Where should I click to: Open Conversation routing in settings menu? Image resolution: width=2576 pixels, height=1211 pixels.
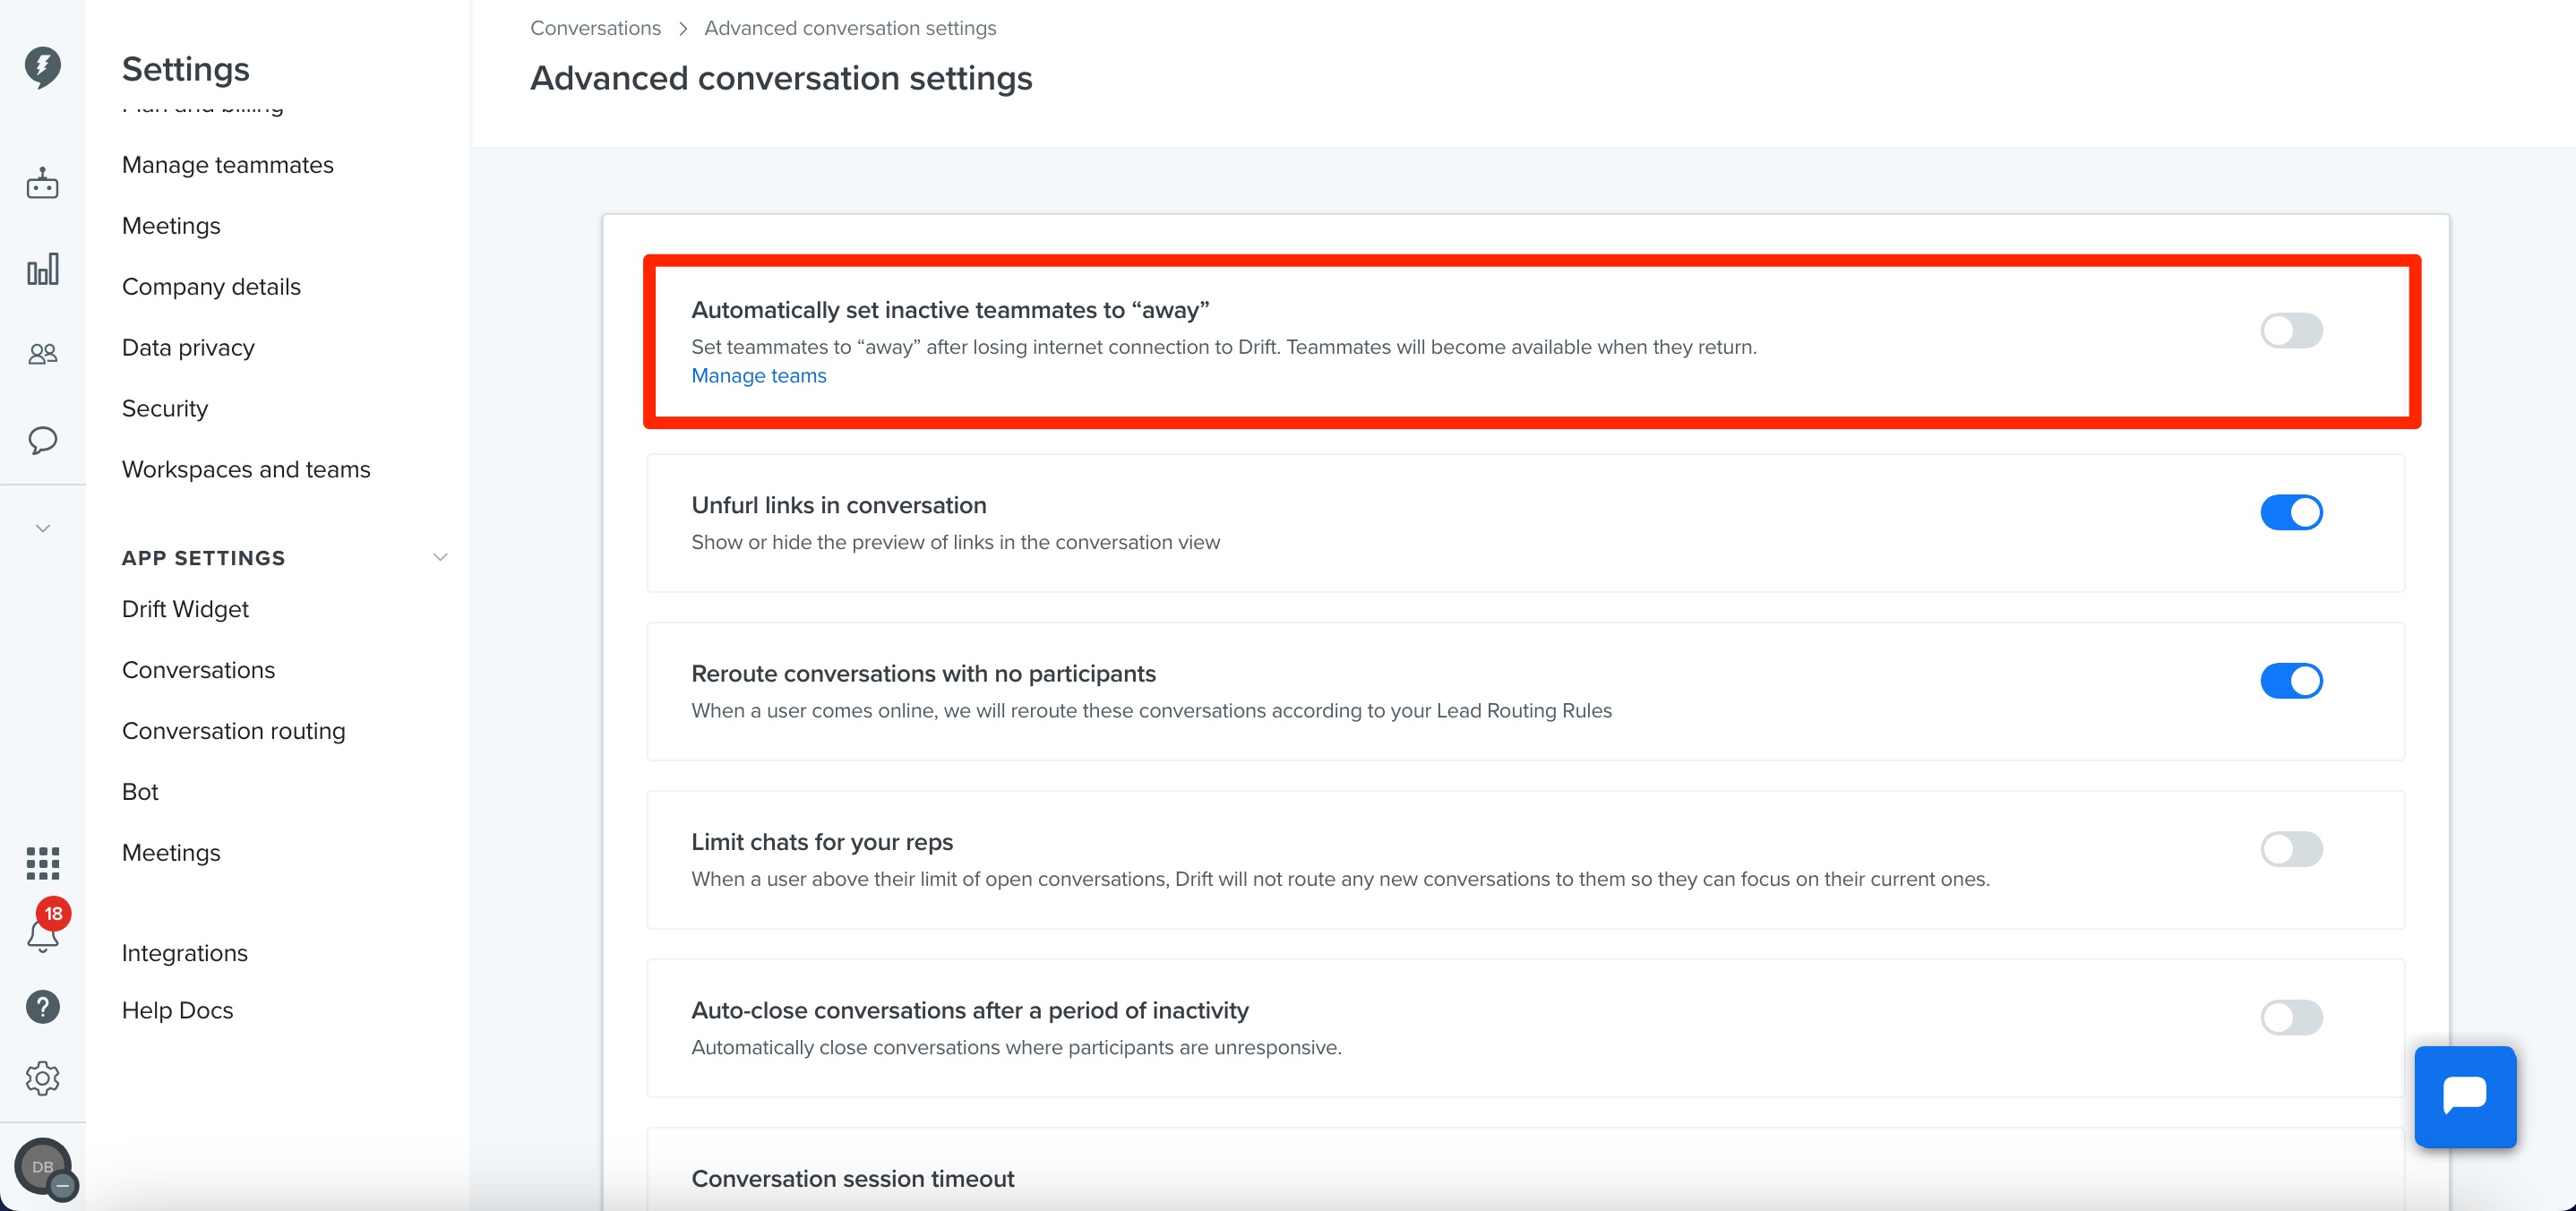(234, 731)
